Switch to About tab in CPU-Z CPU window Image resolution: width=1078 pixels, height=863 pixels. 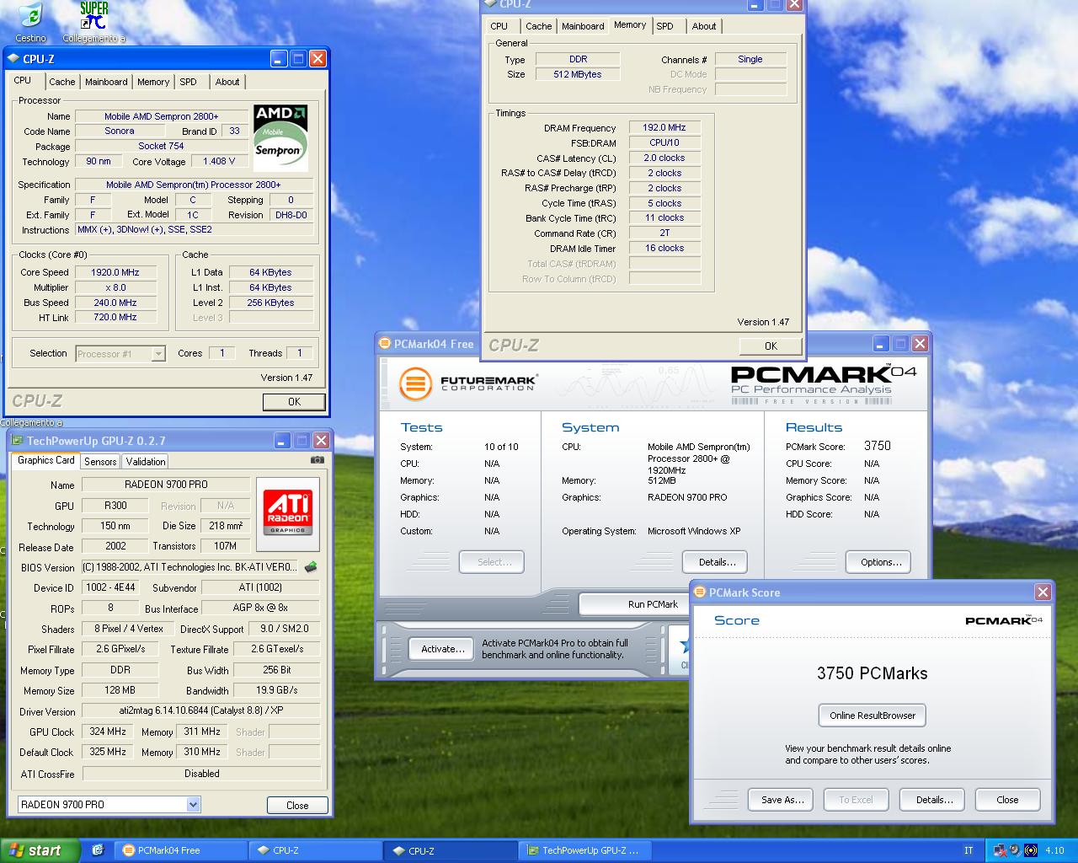(227, 82)
